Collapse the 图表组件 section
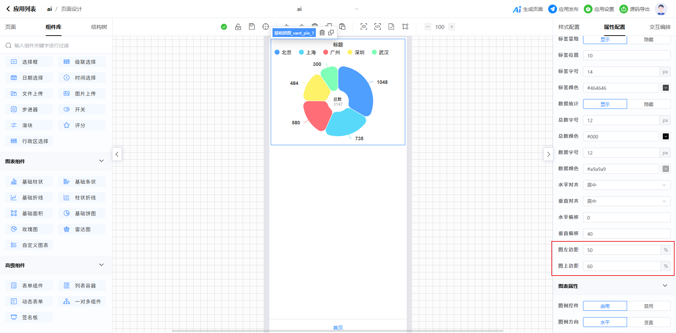676x333 pixels. 101,161
